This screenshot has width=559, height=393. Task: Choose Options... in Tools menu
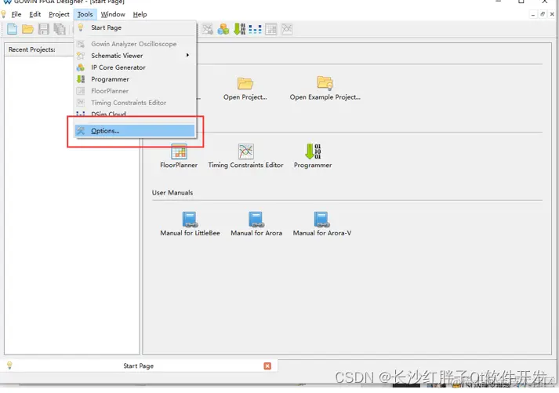[x=135, y=131]
